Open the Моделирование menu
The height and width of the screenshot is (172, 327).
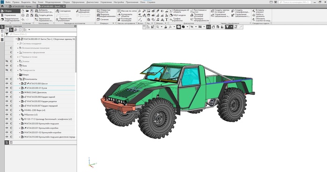[x=53, y=2]
